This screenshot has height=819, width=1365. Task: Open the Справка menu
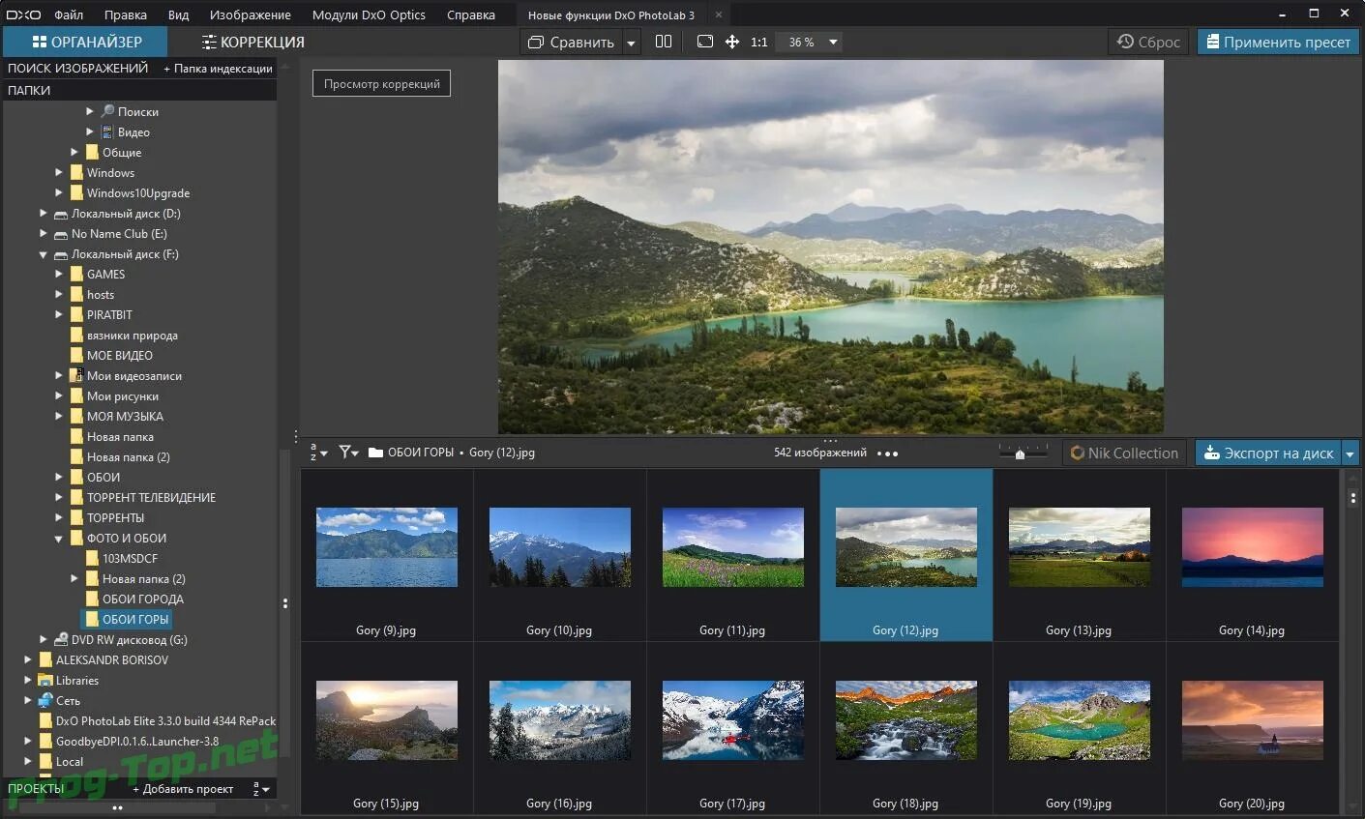(471, 15)
